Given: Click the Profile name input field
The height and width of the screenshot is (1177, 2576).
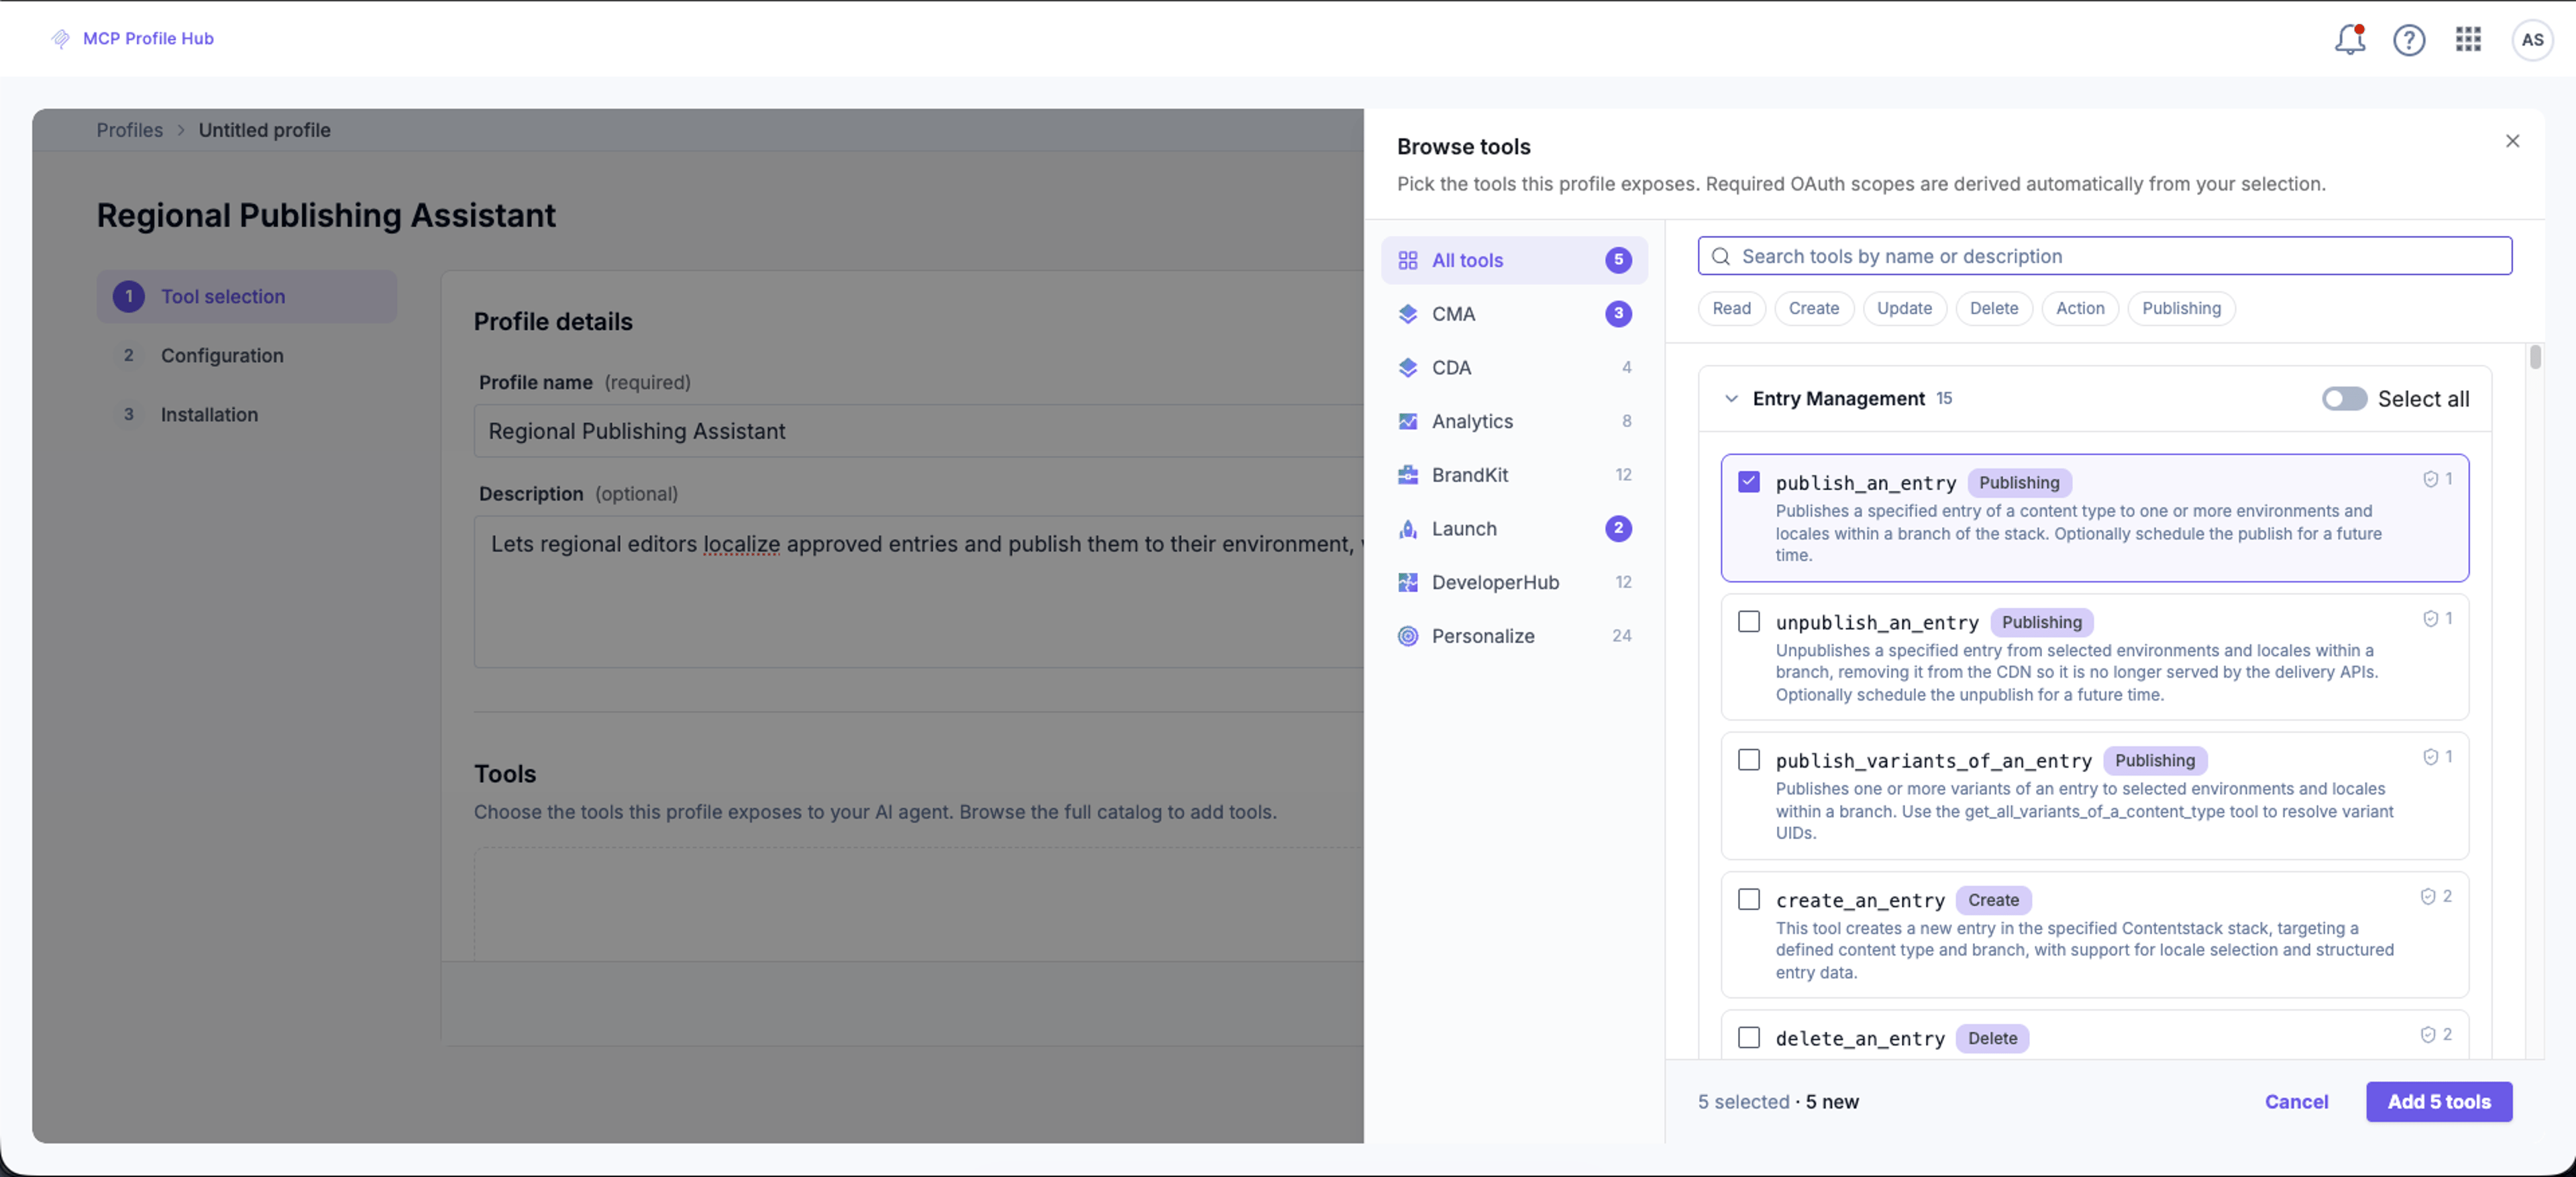Looking at the screenshot, I should click(918, 431).
